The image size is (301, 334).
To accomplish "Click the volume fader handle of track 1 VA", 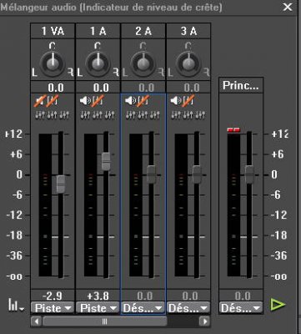I will 61,184.
